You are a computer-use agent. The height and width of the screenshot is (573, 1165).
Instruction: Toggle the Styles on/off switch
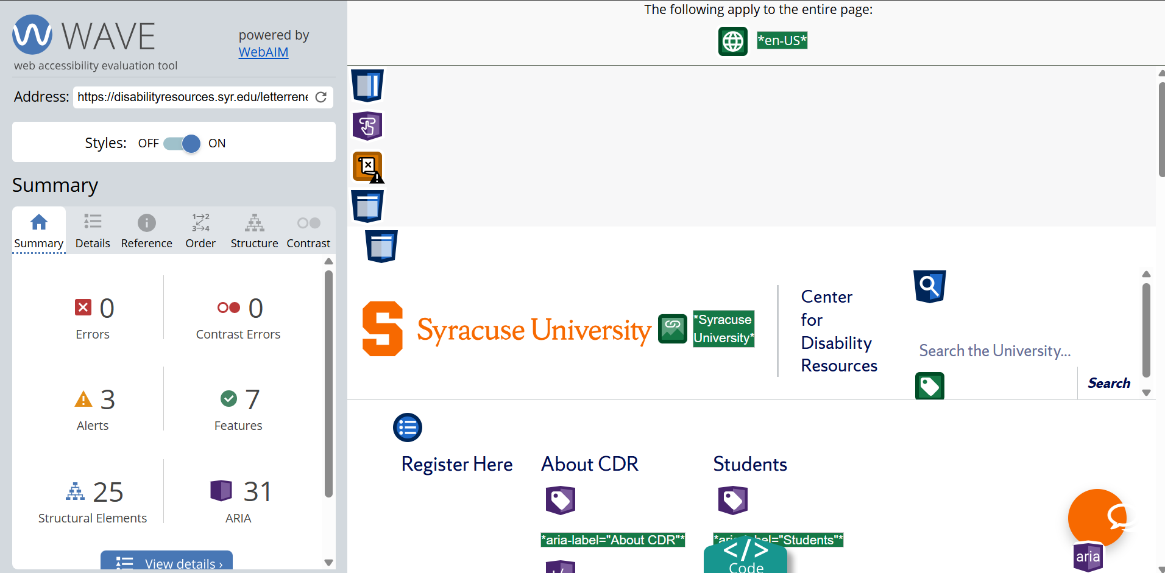(x=182, y=144)
